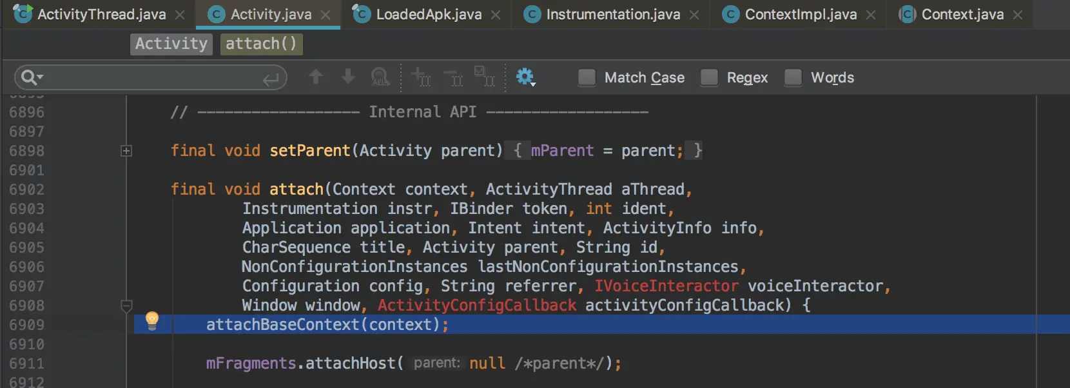Viewport: 1070px width, 388px height.
Task: Click the class icon on Instrumentation.java tab
Action: (532, 14)
